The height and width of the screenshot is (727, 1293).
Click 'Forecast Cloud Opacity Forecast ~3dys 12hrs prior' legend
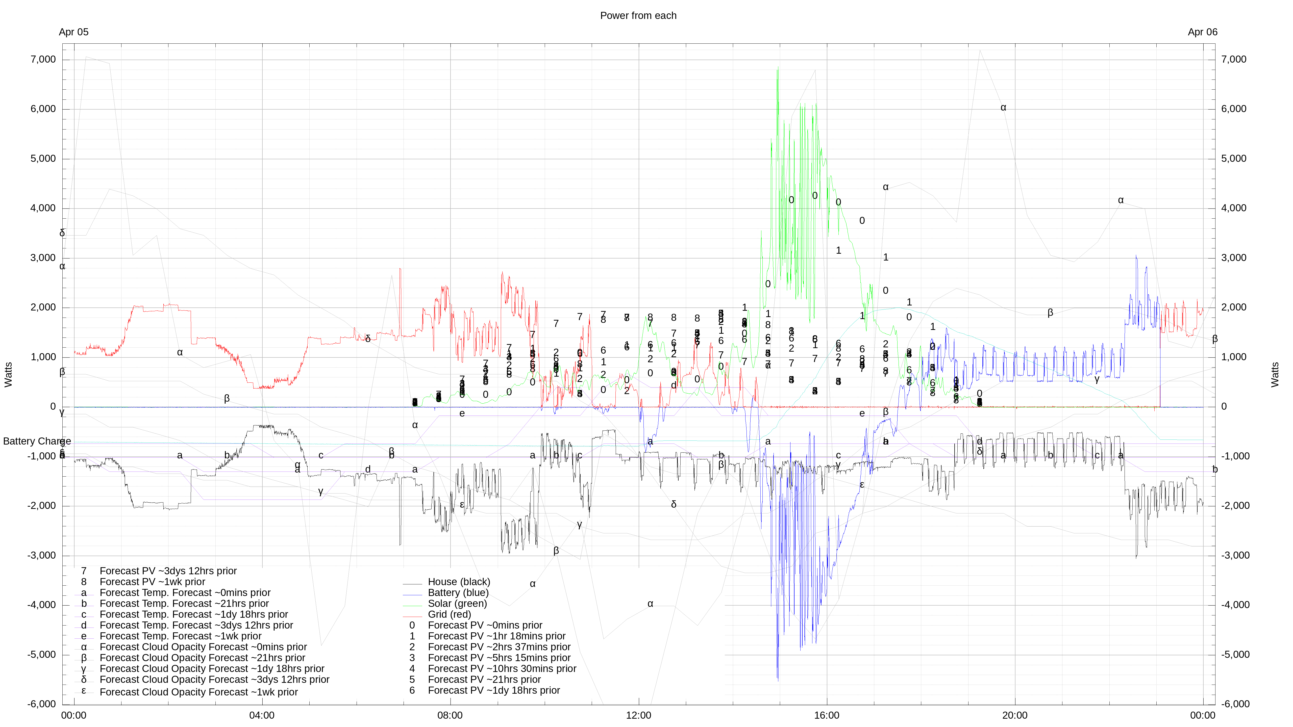214,680
